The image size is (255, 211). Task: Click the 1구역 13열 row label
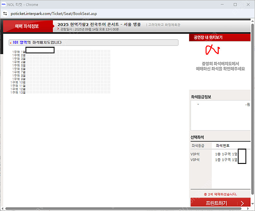[18, 92]
